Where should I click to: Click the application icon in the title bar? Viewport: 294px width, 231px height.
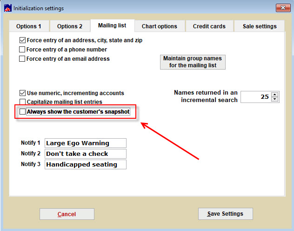point(8,8)
